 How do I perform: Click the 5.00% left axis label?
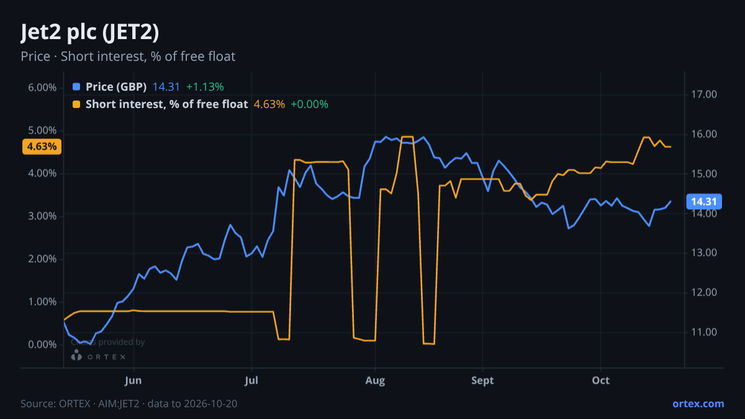pos(42,130)
